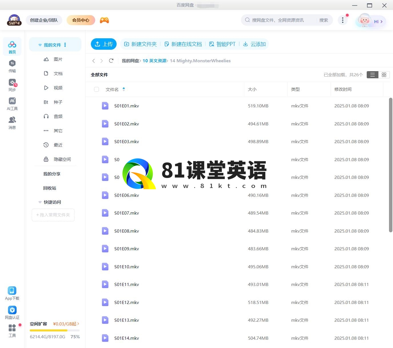The width and height of the screenshot is (393, 348).
Task: Open 会员中心 member center
Action: tap(81, 20)
